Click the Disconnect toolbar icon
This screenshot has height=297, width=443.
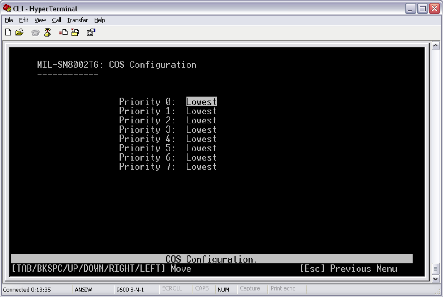click(47, 33)
